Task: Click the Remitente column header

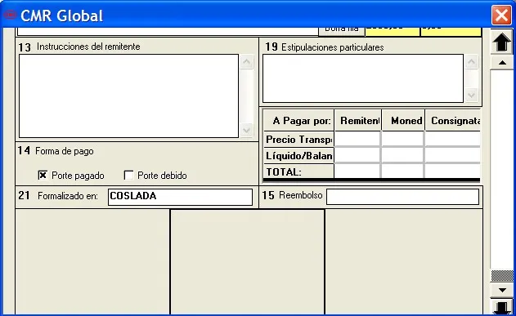Action: [x=358, y=121]
